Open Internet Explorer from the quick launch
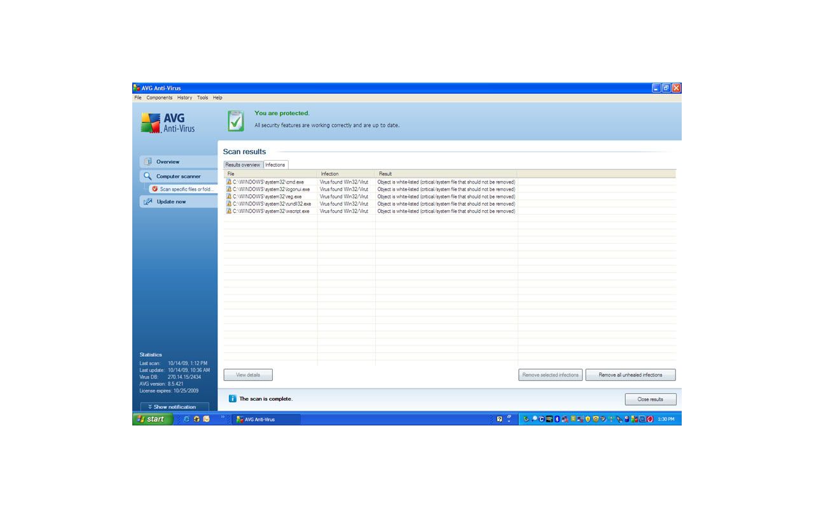814x508 pixels. (x=187, y=419)
